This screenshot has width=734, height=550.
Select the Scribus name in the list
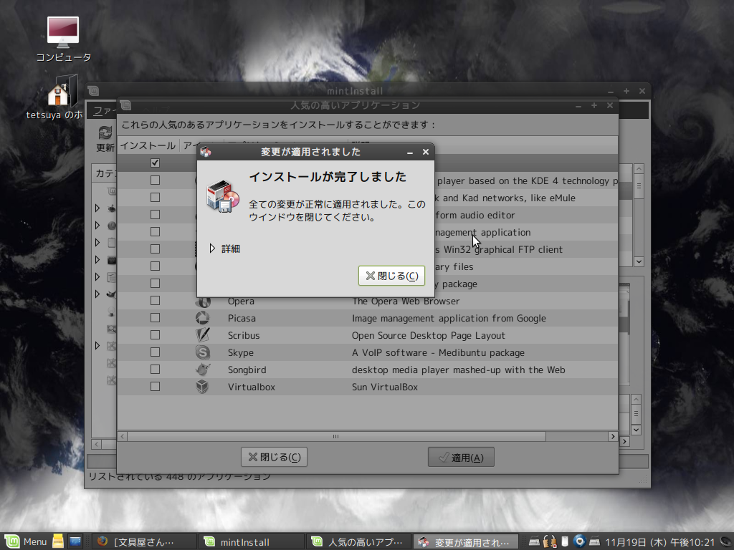click(244, 335)
